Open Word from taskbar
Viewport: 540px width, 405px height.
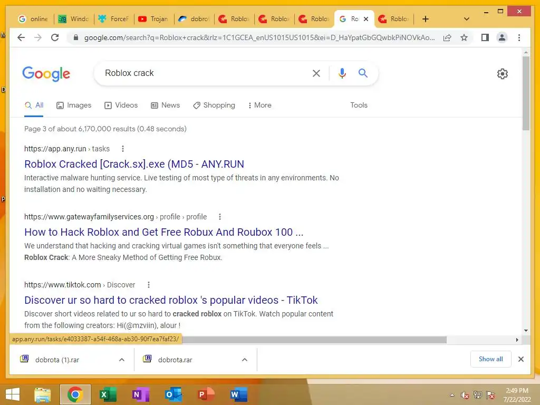tap(238, 394)
